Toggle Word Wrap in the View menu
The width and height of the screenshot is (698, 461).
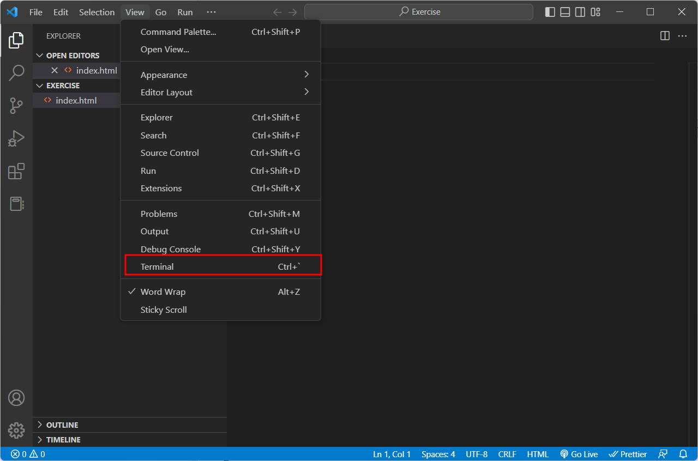[x=220, y=292]
